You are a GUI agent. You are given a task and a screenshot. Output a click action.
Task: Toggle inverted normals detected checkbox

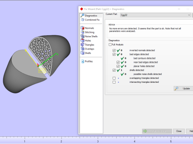114,50
